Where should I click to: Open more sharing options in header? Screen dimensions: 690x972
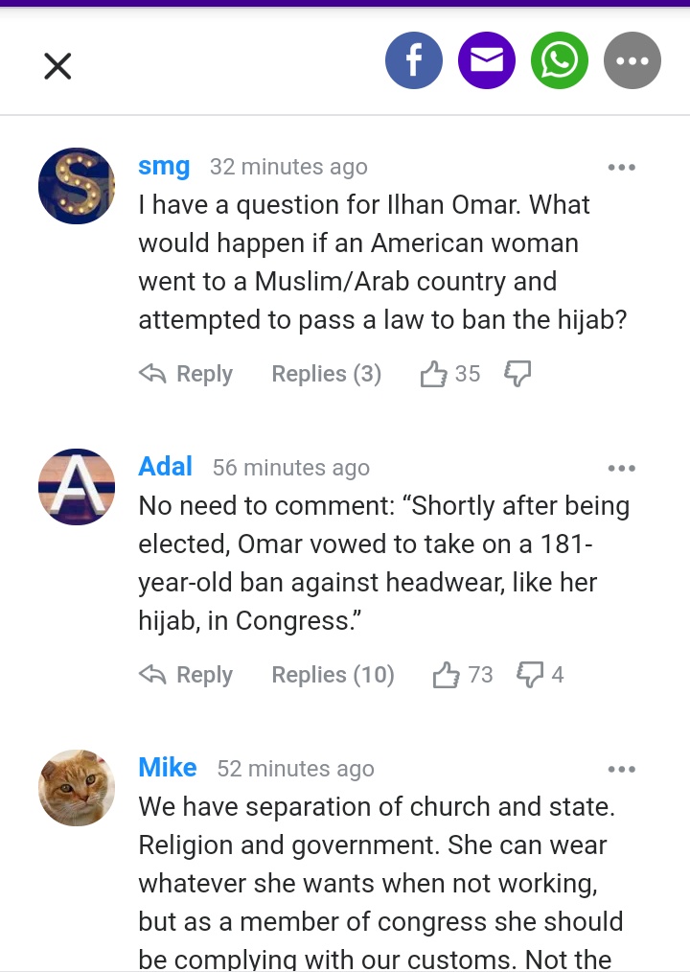pyautogui.click(x=632, y=61)
